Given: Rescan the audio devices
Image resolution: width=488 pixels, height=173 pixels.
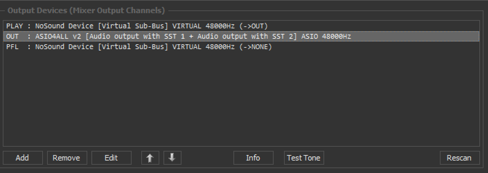Looking at the screenshot, I should pos(459,158).
